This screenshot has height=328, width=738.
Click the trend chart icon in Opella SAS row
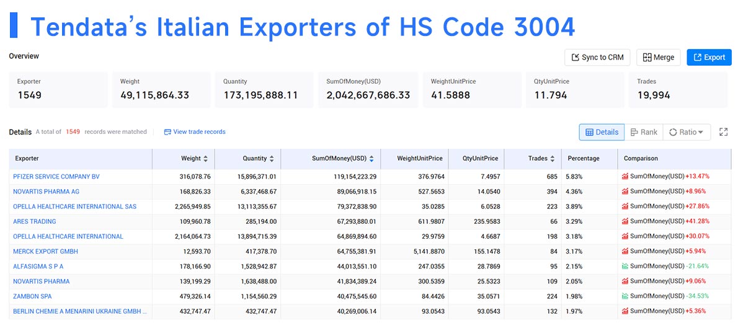click(625, 206)
